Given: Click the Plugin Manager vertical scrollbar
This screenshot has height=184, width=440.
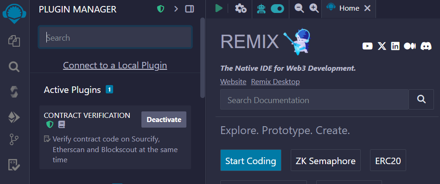Looking at the screenshot, I should 203,58.
